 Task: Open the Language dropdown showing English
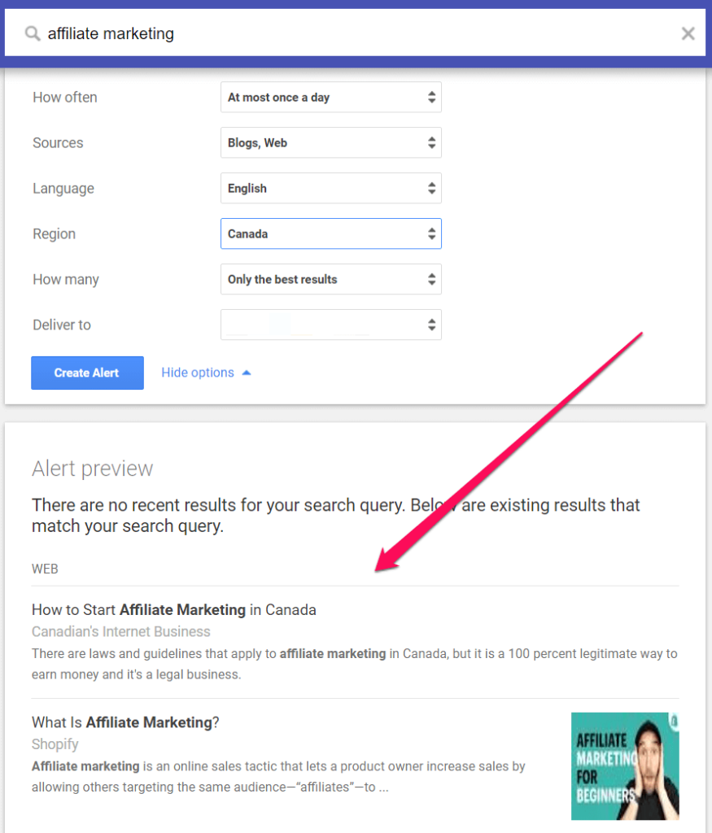click(x=330, y=189)
